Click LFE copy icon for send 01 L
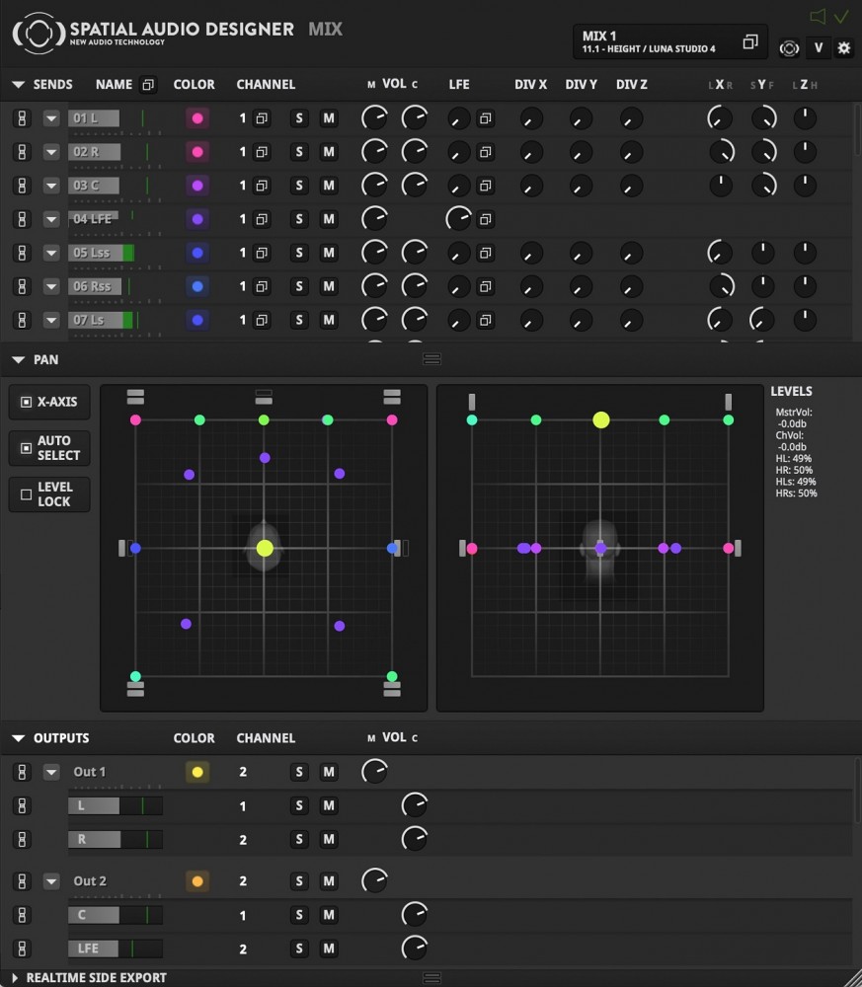This screenshot has height=987, width=862. pos(485,118)
